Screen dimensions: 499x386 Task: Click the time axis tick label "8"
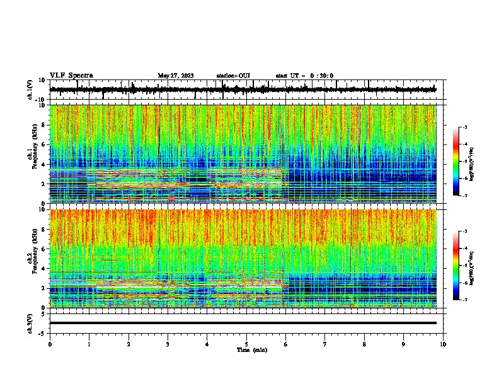[x=364, y=344]
